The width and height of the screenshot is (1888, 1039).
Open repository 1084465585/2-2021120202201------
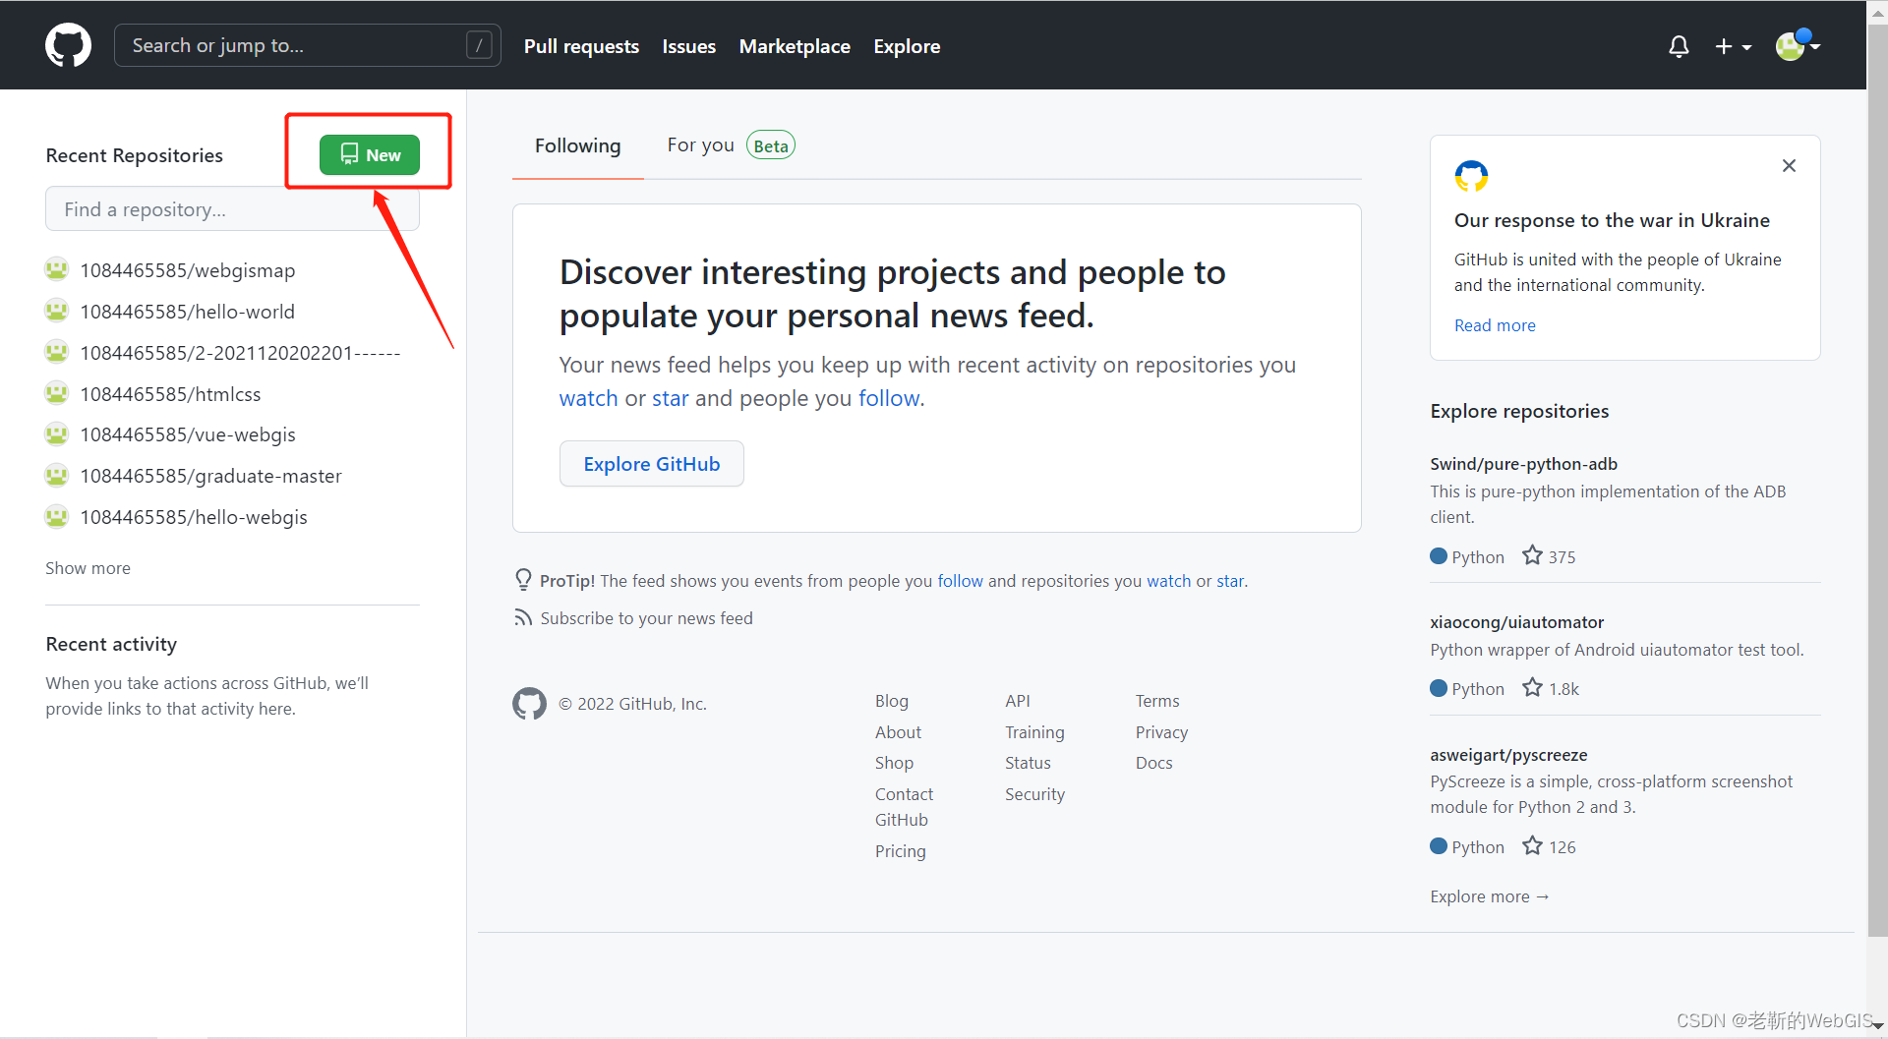click(x=240, y=353)
